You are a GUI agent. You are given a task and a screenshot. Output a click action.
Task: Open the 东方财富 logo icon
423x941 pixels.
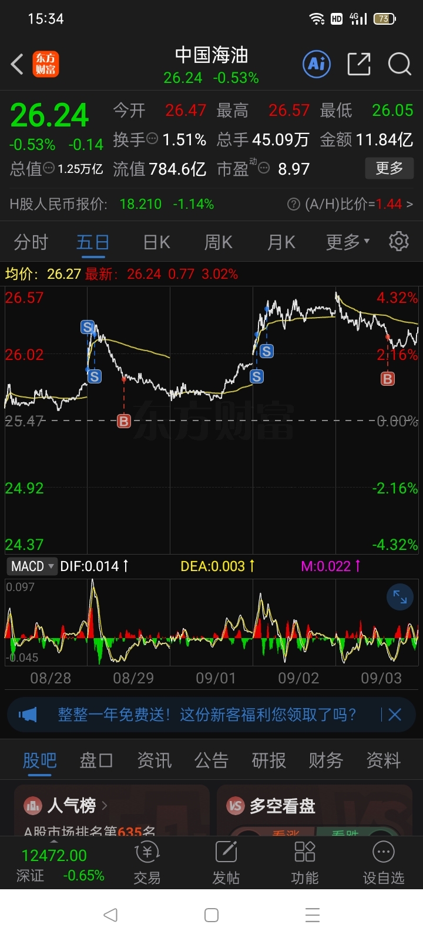[x=45, y=64]
